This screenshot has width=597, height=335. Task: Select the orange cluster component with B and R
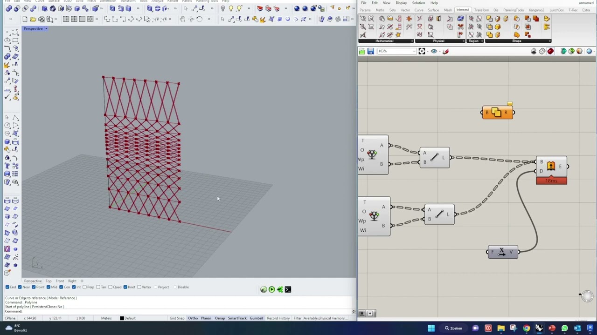498,112
